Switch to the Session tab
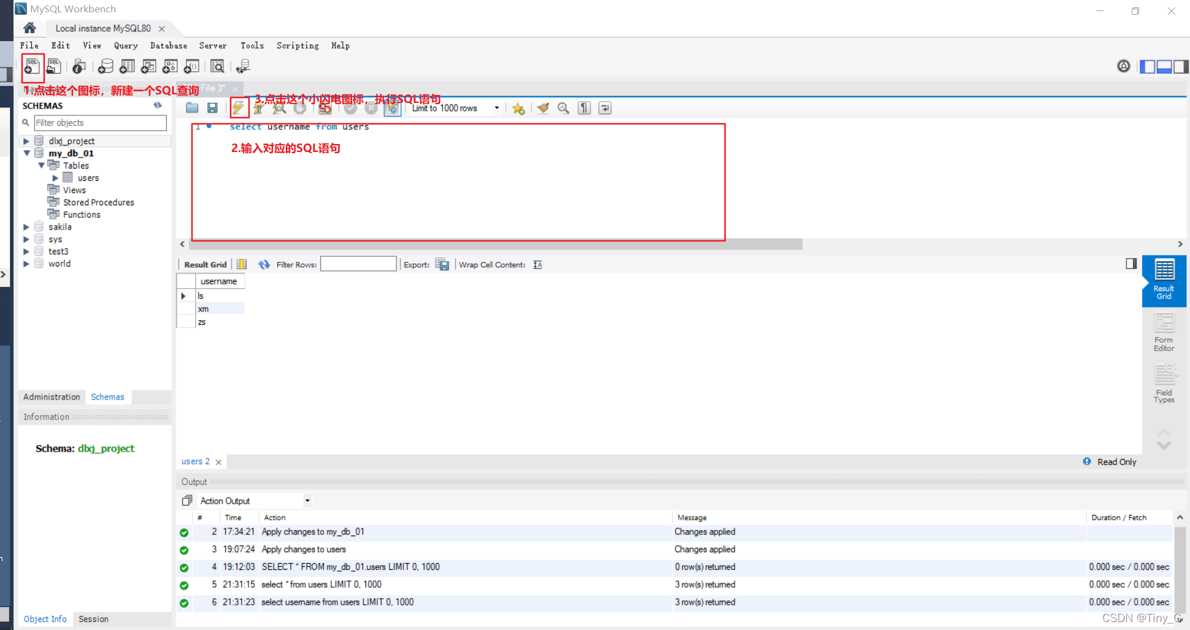 click(x=93, y=619)
